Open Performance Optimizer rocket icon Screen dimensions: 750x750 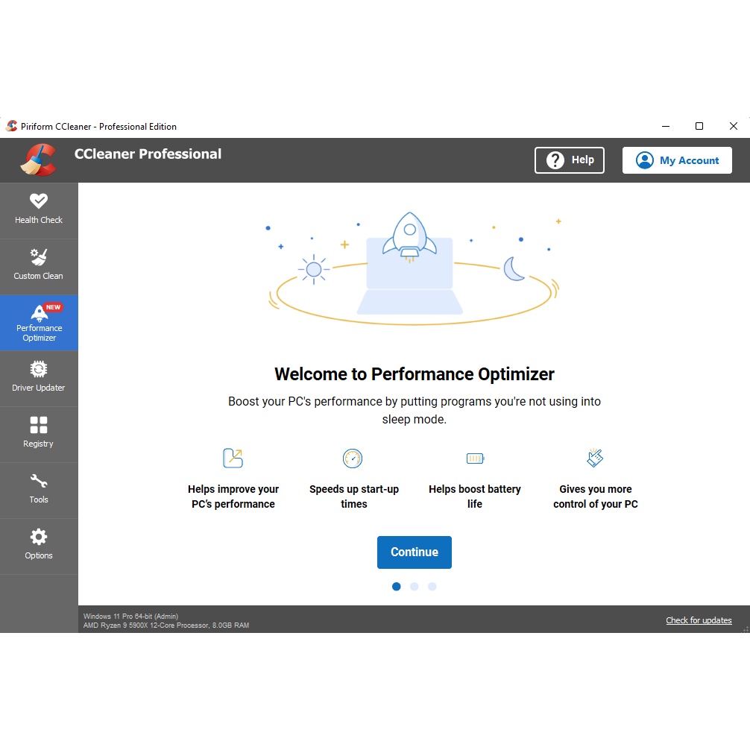click(x=39, y=312)
